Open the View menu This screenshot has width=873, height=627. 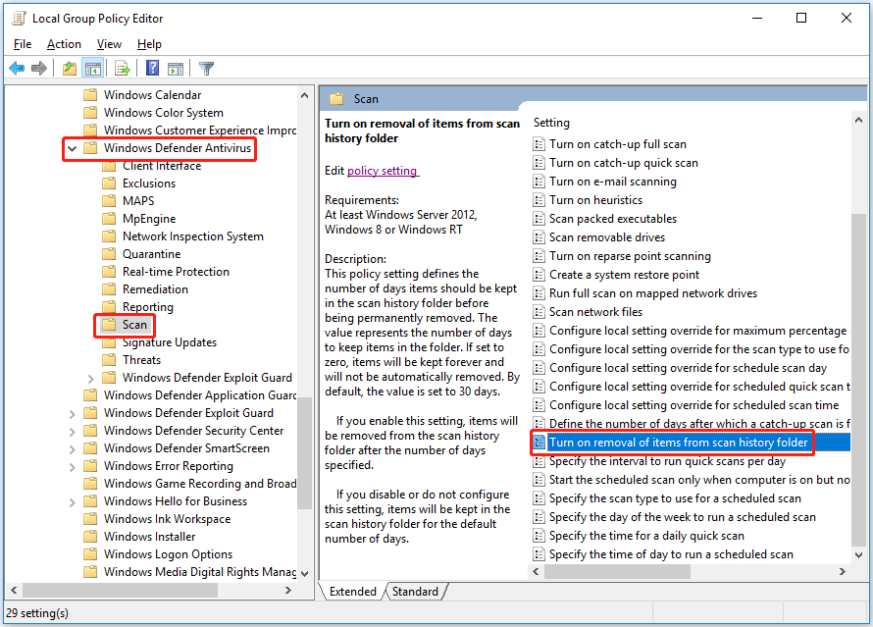109,44
